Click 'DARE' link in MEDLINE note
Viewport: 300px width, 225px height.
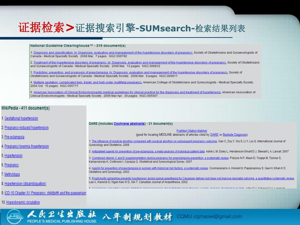[x=214, y=135]
